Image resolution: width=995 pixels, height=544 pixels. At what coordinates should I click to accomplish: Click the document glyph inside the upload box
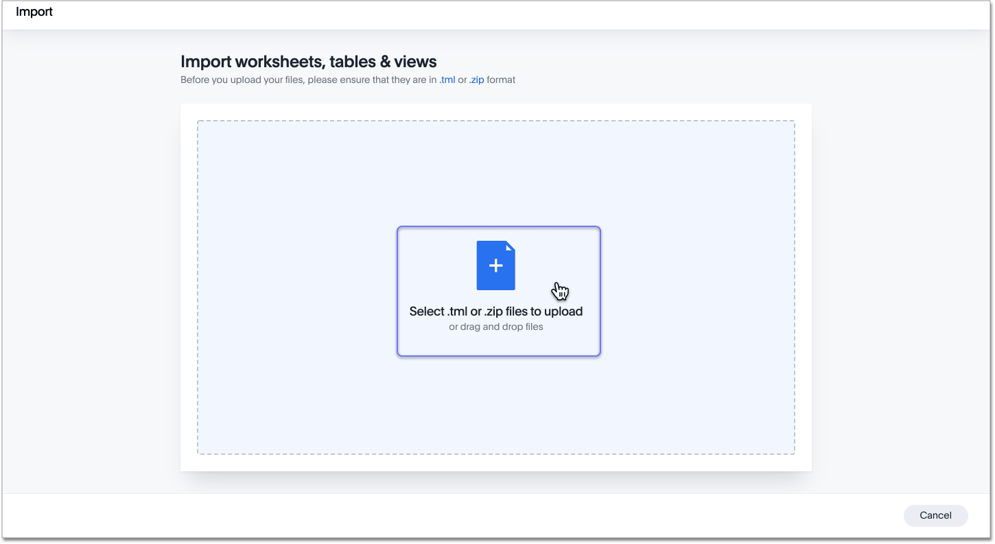(x=495, y=265)
